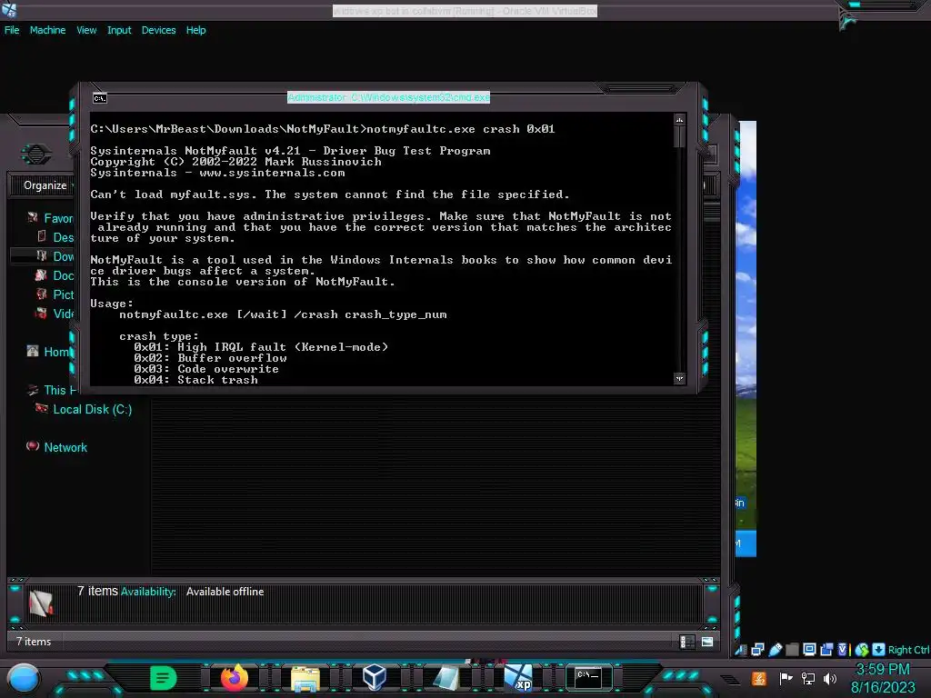Click the VirtualBox USB status icon
Screen dimensions: 931x698
coord(775,650)
